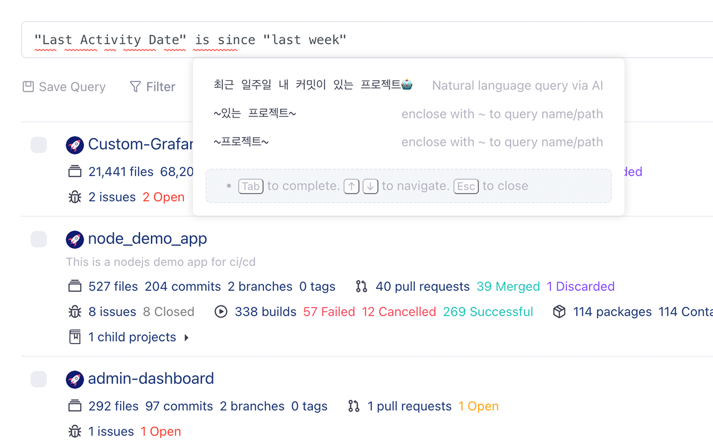The image size is (713, 445).
Task: Click the Custom-Grafana project rocket avatar
Action: (x=75, y=145)
